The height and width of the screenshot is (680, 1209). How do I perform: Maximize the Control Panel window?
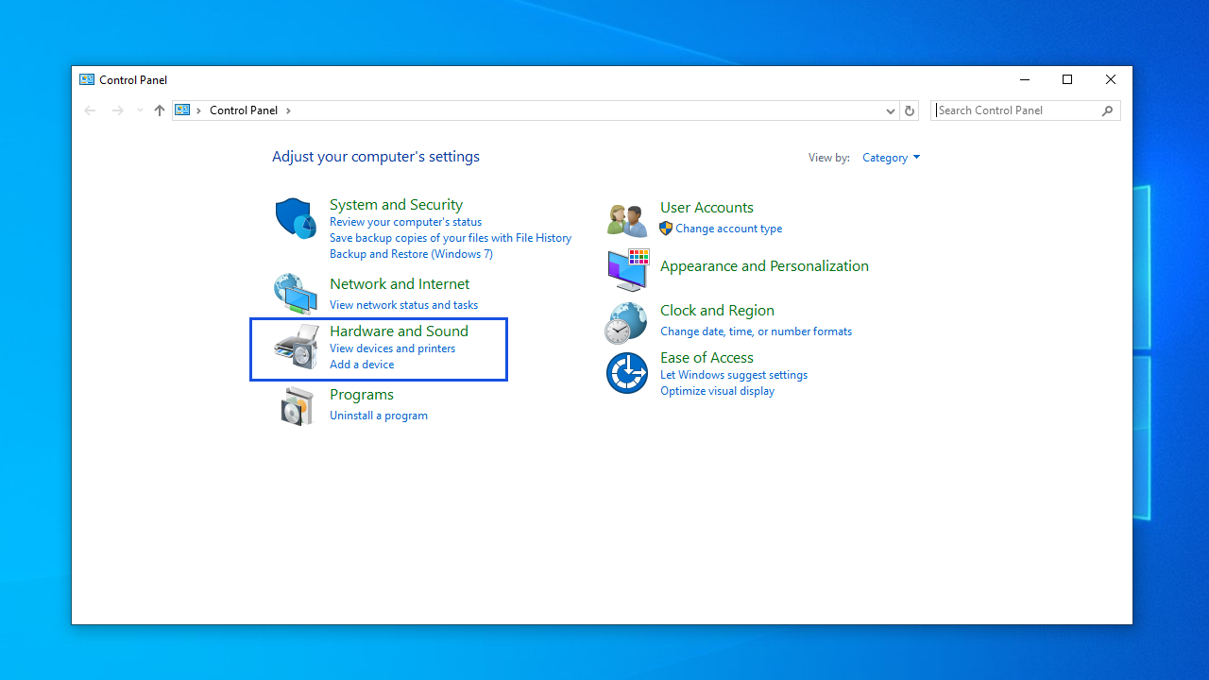[1067, 79]
